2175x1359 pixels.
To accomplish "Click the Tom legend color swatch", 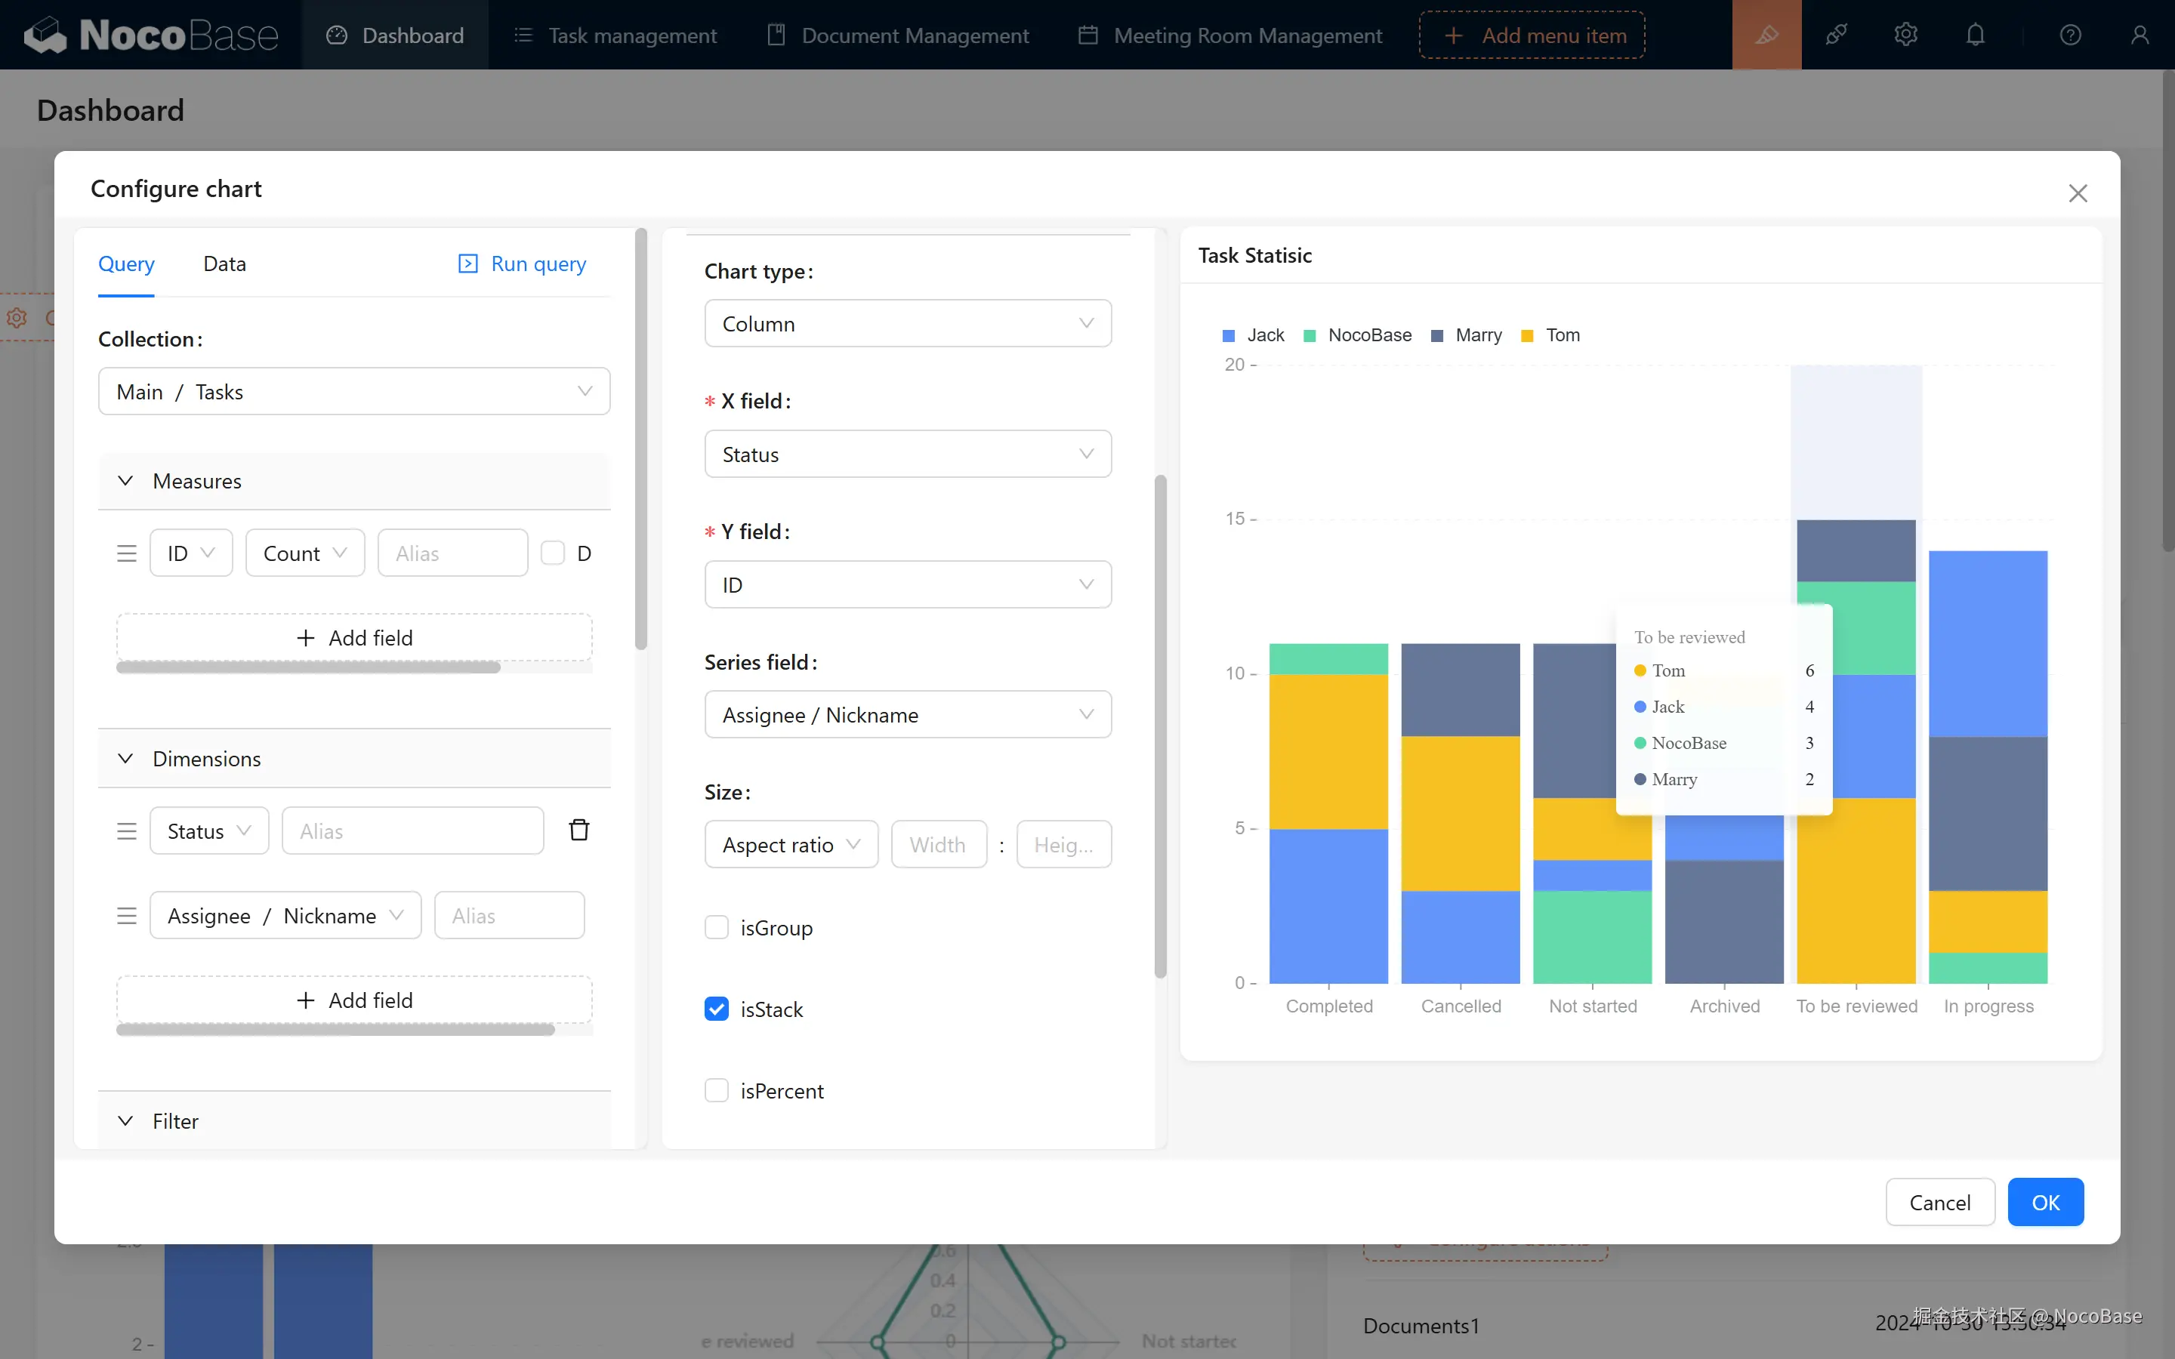I will (x=1527, y=336).
